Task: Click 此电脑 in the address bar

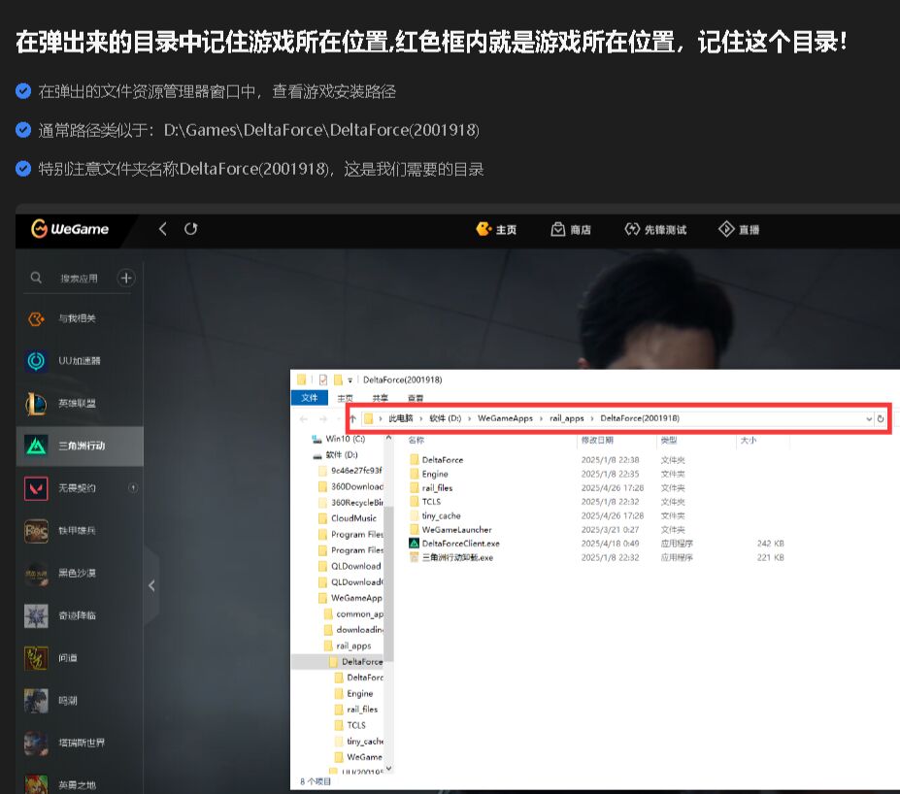Action: [401, 418]
